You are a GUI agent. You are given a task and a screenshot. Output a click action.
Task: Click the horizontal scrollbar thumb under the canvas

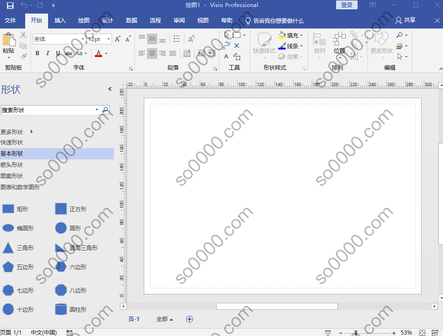[277, 306]
